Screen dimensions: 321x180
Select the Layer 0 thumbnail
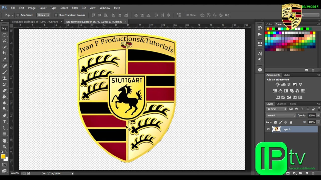pos(276,129)
